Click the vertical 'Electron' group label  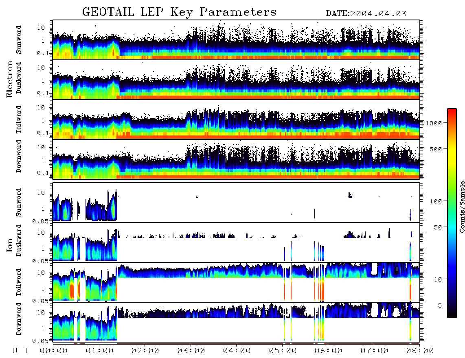coord(9,79)
